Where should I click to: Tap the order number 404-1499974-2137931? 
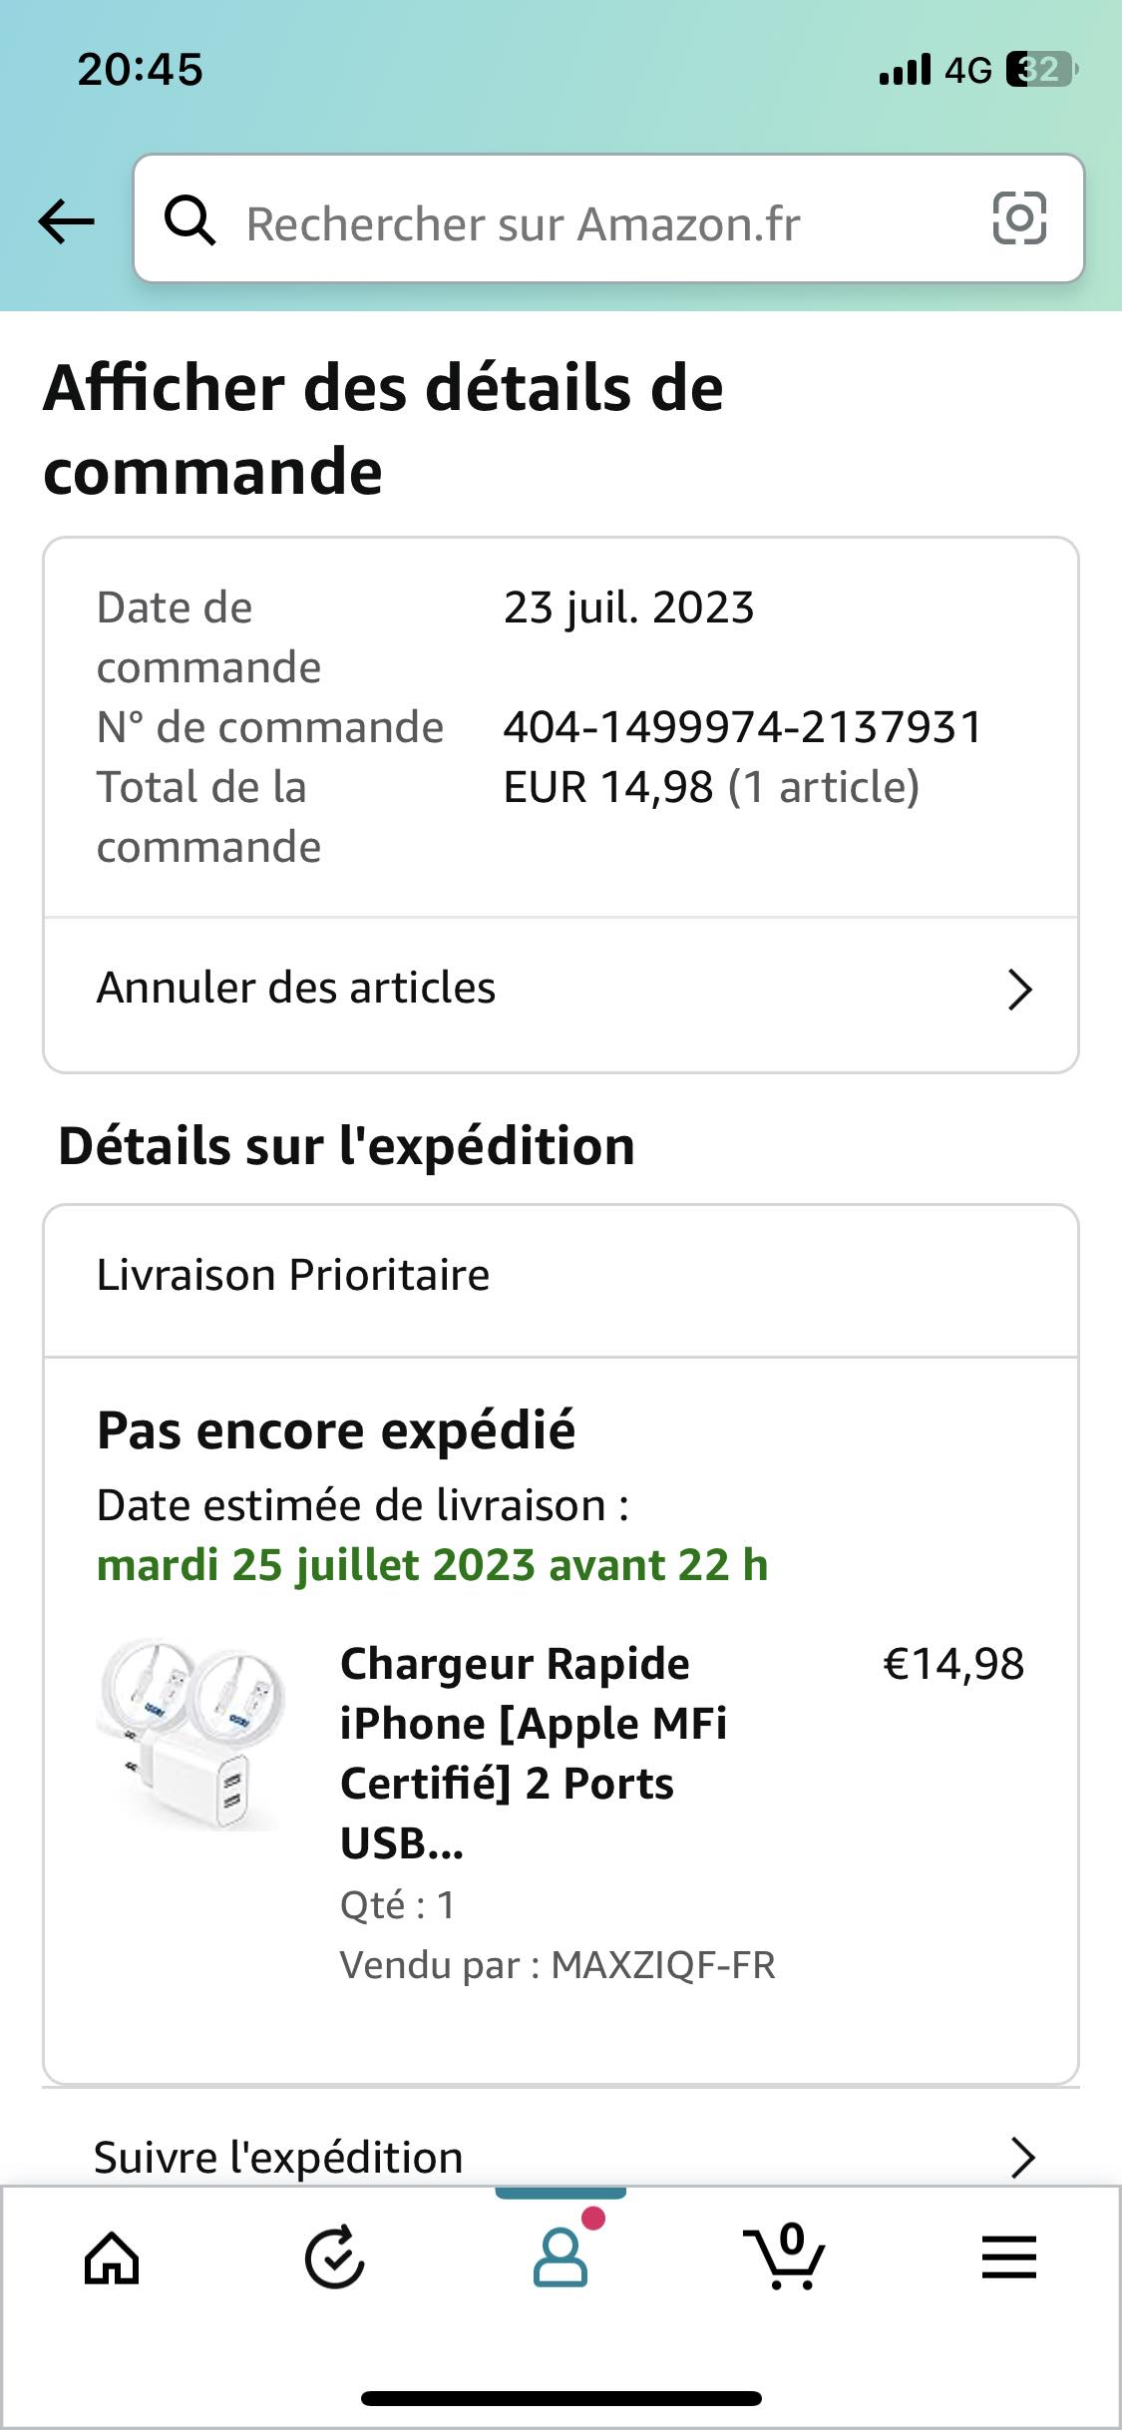743,727
